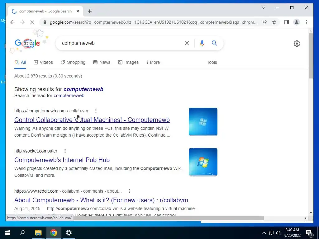Open Chrome three-dot menu

[307, 22]
